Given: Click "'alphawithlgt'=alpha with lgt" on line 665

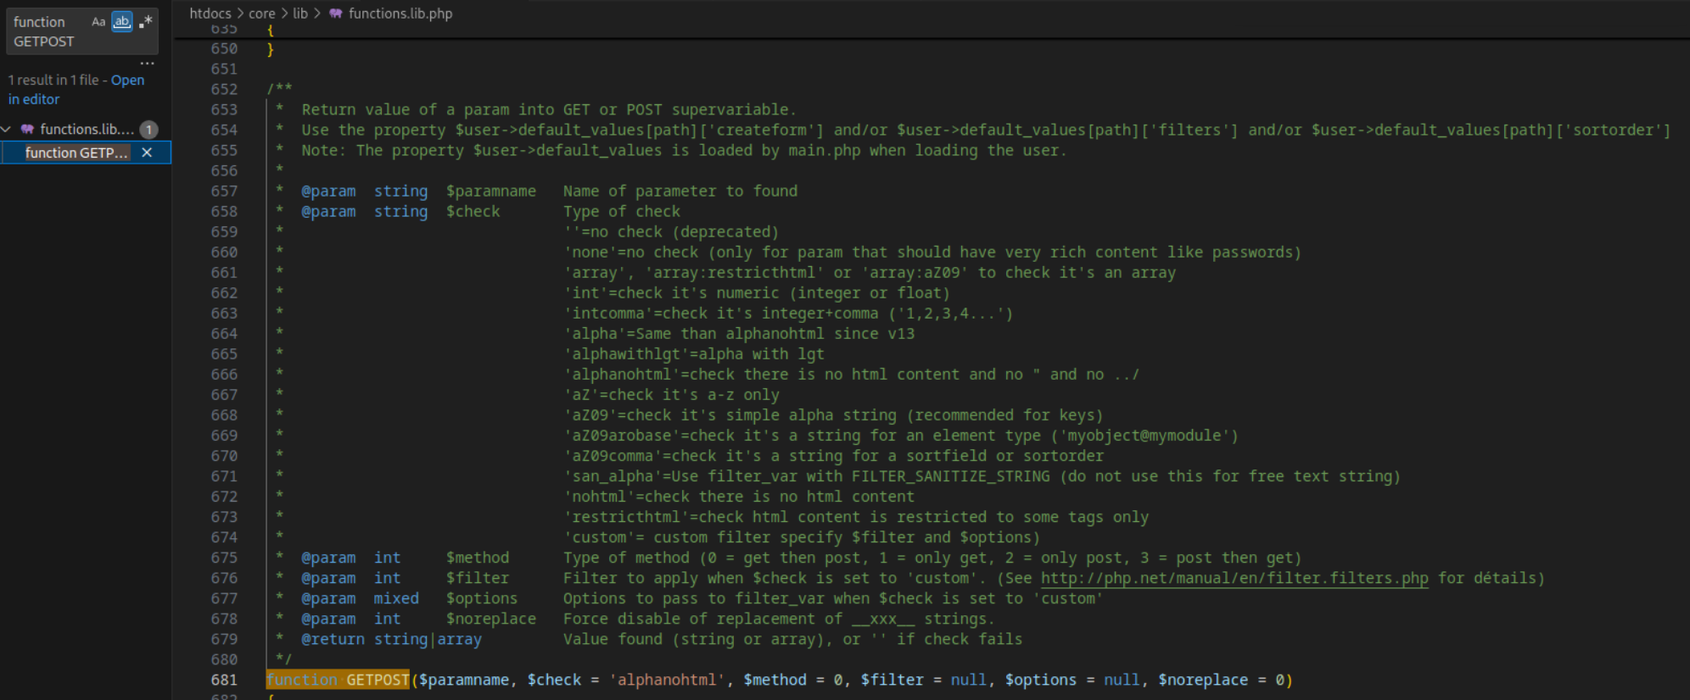Looking at the screenshot, I should (x=694, y=354).
